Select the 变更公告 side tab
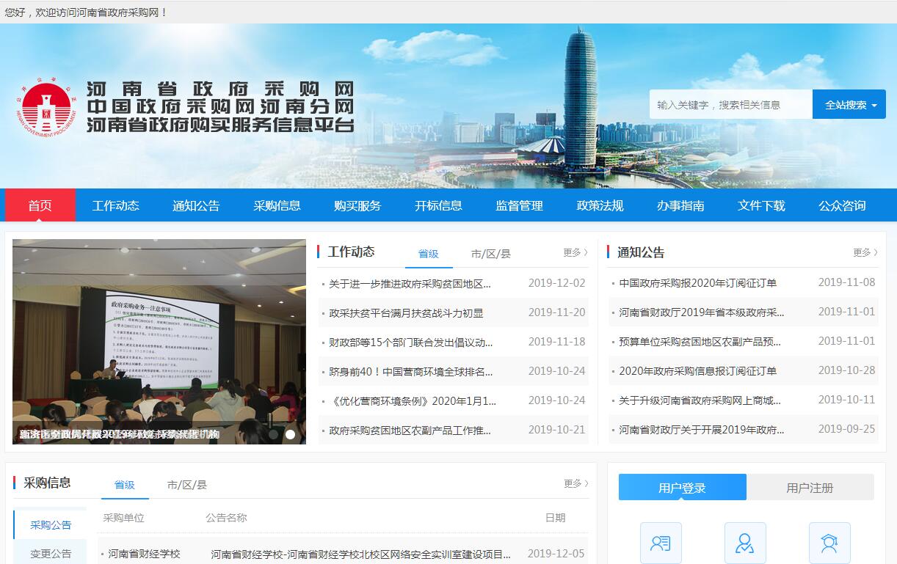This screenshot has width=897, height=564. point(51,554)
